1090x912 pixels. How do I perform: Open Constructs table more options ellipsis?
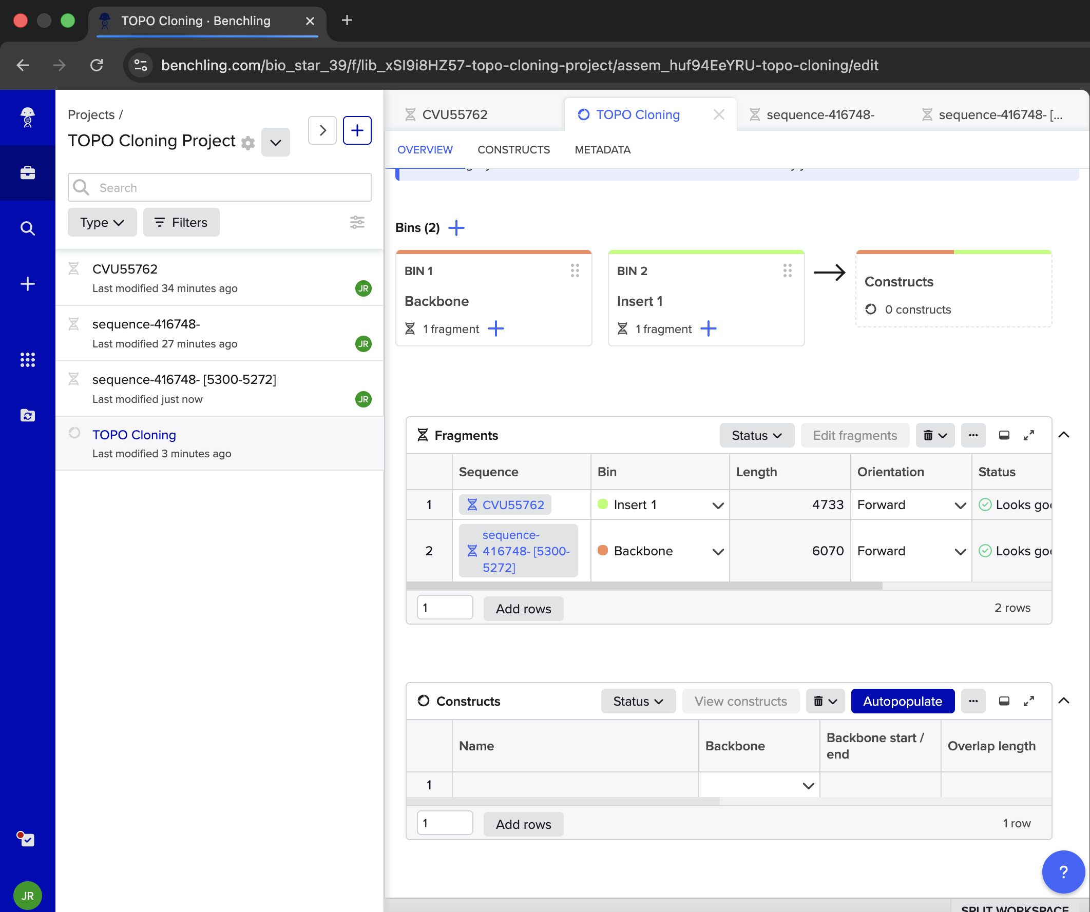973,701
